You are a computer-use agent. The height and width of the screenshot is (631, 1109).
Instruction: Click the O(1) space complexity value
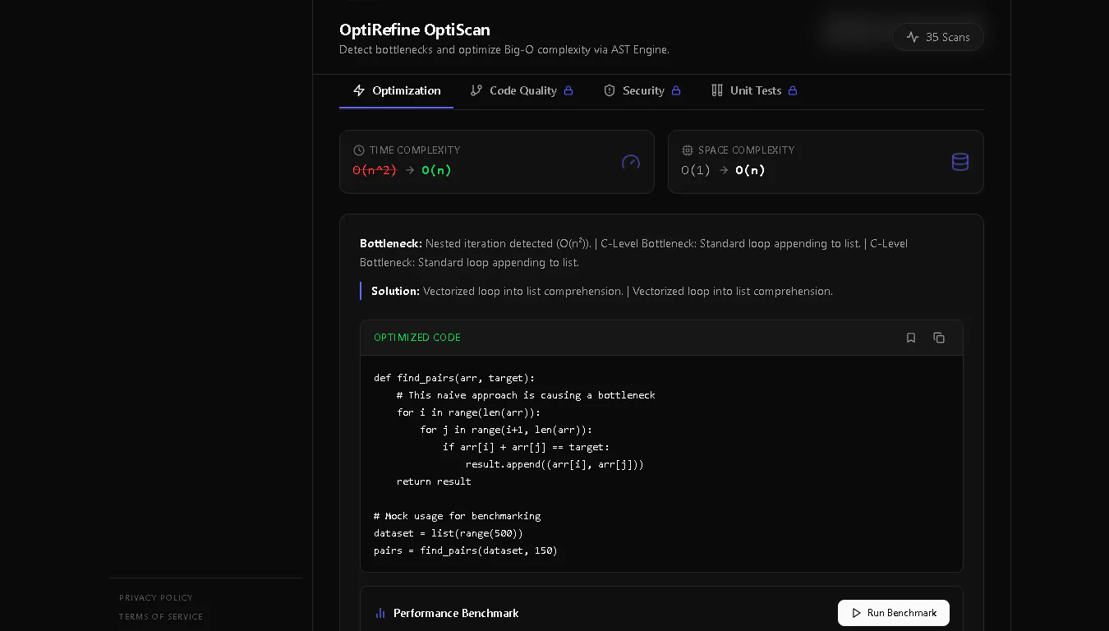[x=696, y=170]
